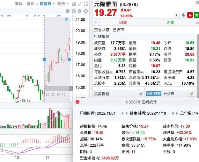Open the 前复权 adjustment dropdown
The width and height of the screenshot is (199, 162).
46,4
